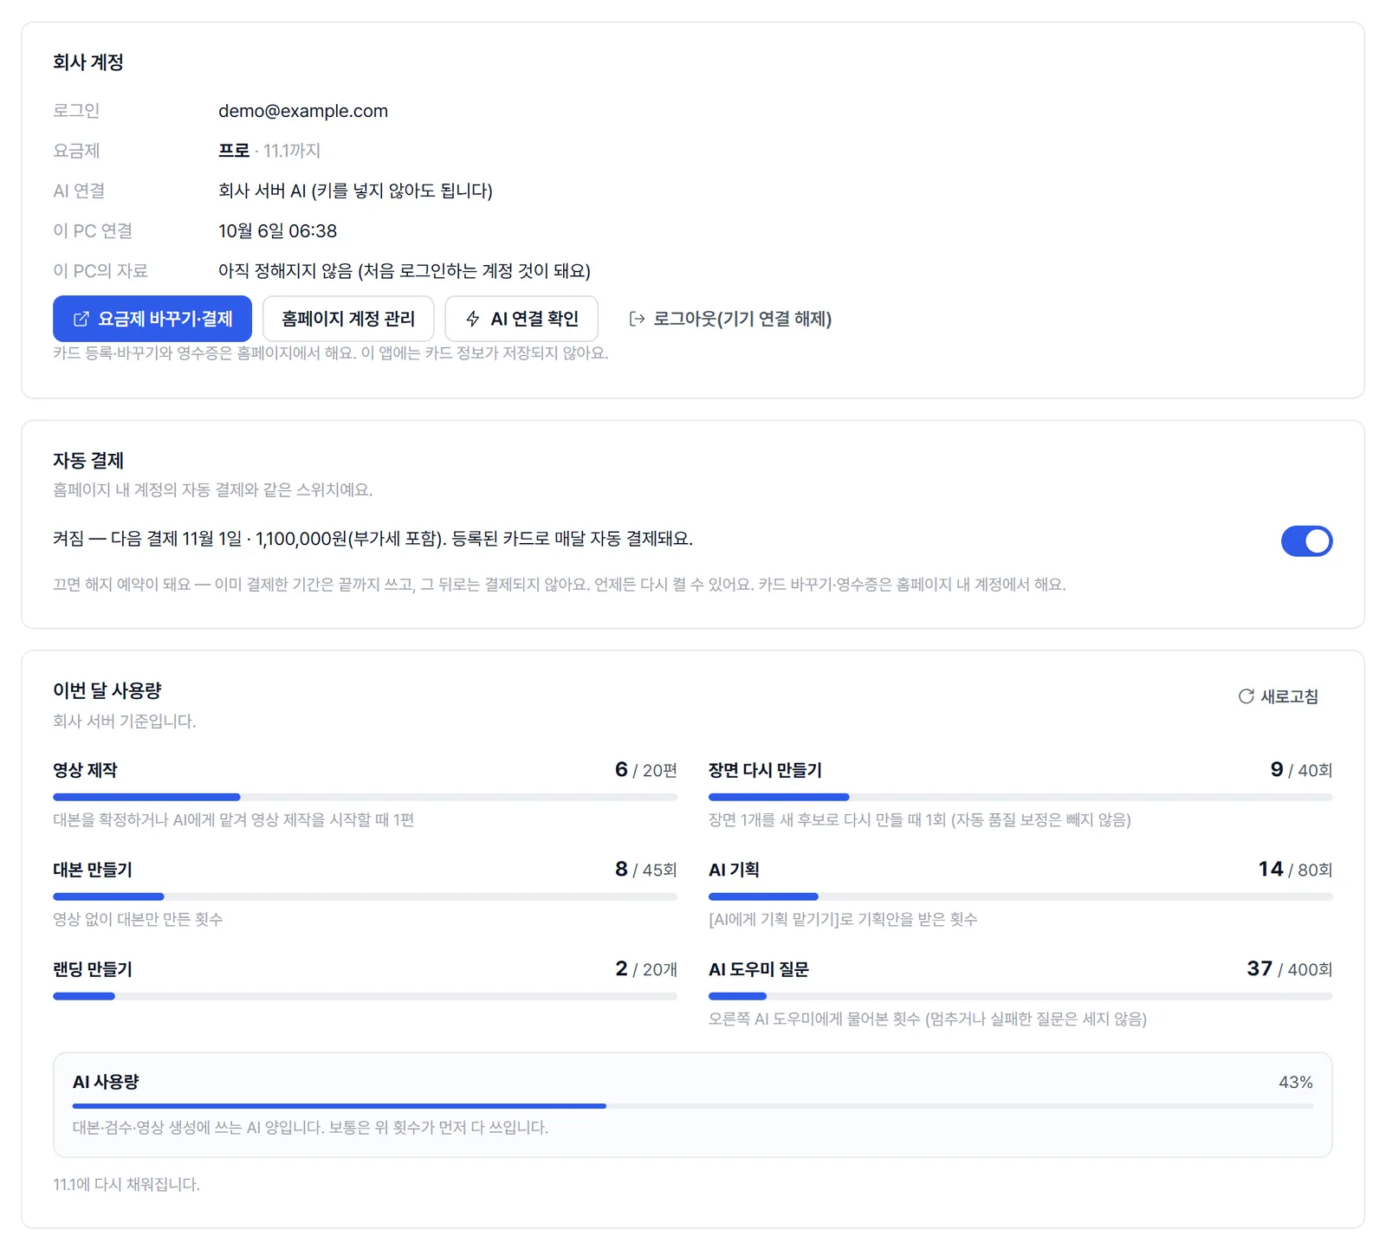Click the AI 사용량 progress bar
The height and width of the screenshot is (1249, 1386).
point(693,1106)
